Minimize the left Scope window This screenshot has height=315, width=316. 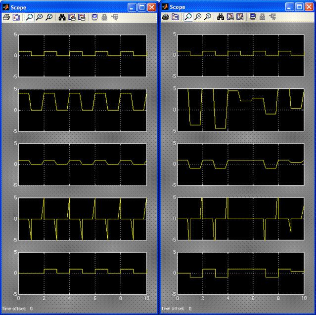(132, 7)
